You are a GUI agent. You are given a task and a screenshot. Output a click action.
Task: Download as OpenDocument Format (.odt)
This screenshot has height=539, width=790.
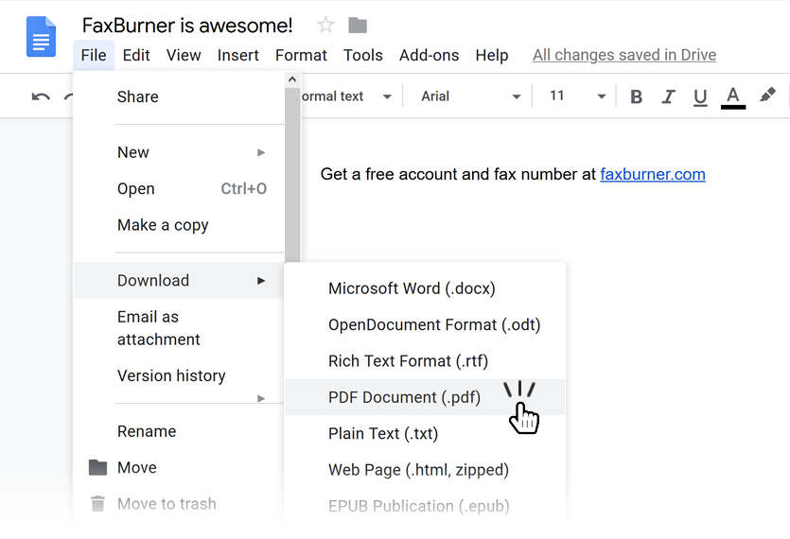coord(425,325)
